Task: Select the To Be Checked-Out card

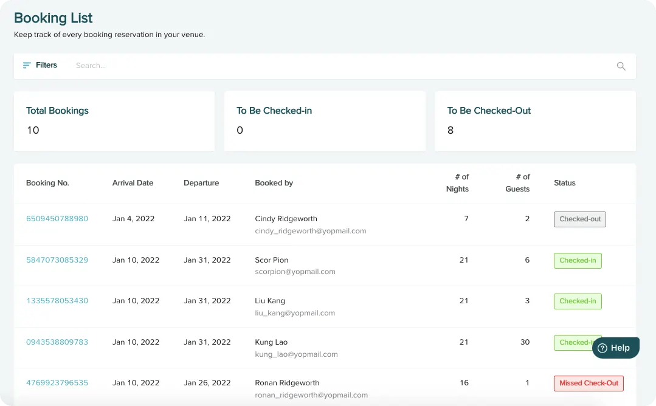Action: [x=535, y=121]
